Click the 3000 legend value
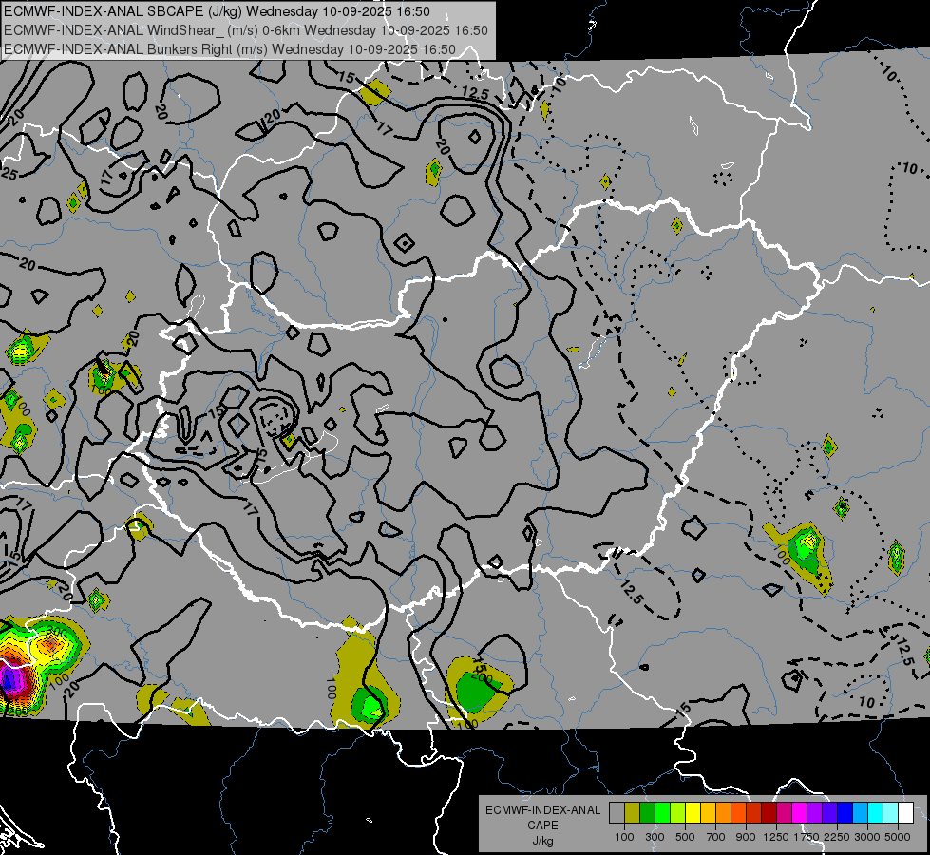Viewport: 930px width, 855px height. [x=867, y=837]
